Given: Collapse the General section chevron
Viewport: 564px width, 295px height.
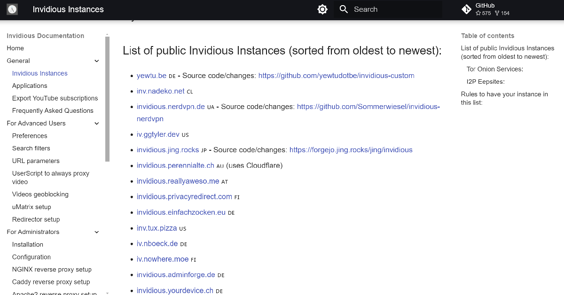Looking at the screenshot, I should tap(97, 61).
